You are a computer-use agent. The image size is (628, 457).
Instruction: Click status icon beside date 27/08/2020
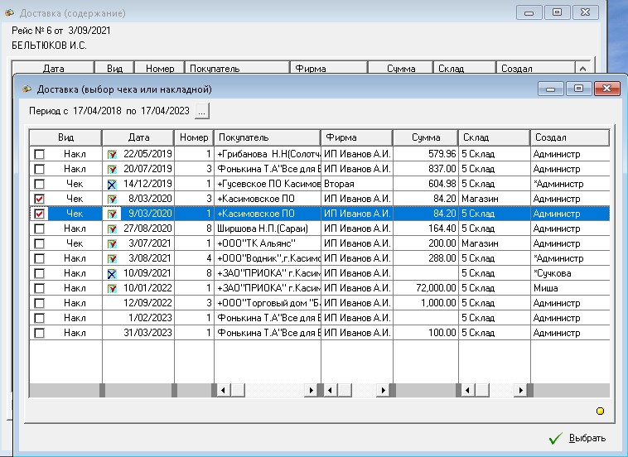click(x=112, y=228)
